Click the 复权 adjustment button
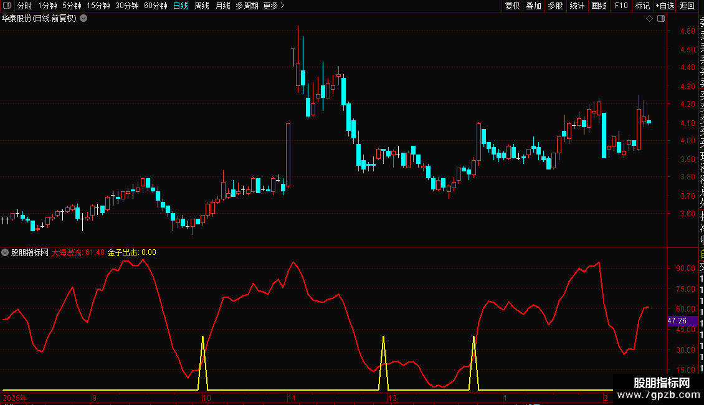 click(512, 6)
